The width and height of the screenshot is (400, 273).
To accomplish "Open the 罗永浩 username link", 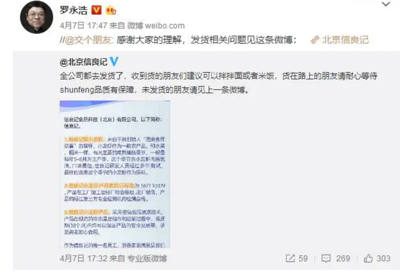I will tap(74, 10).
